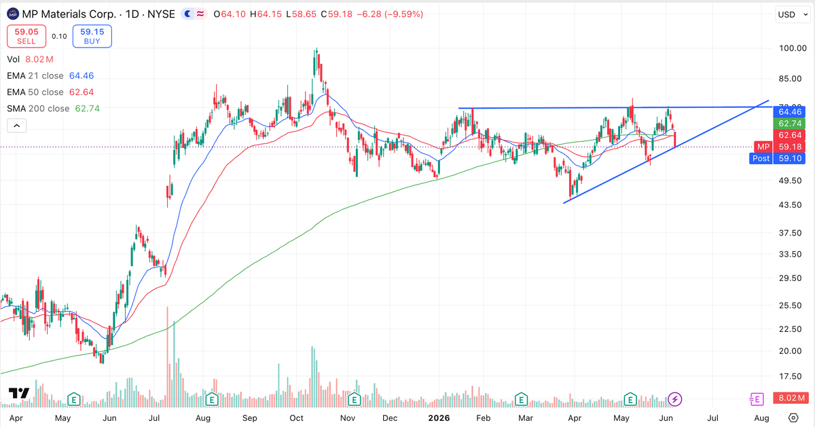Click earnings E marker just before Sep label

212,399
